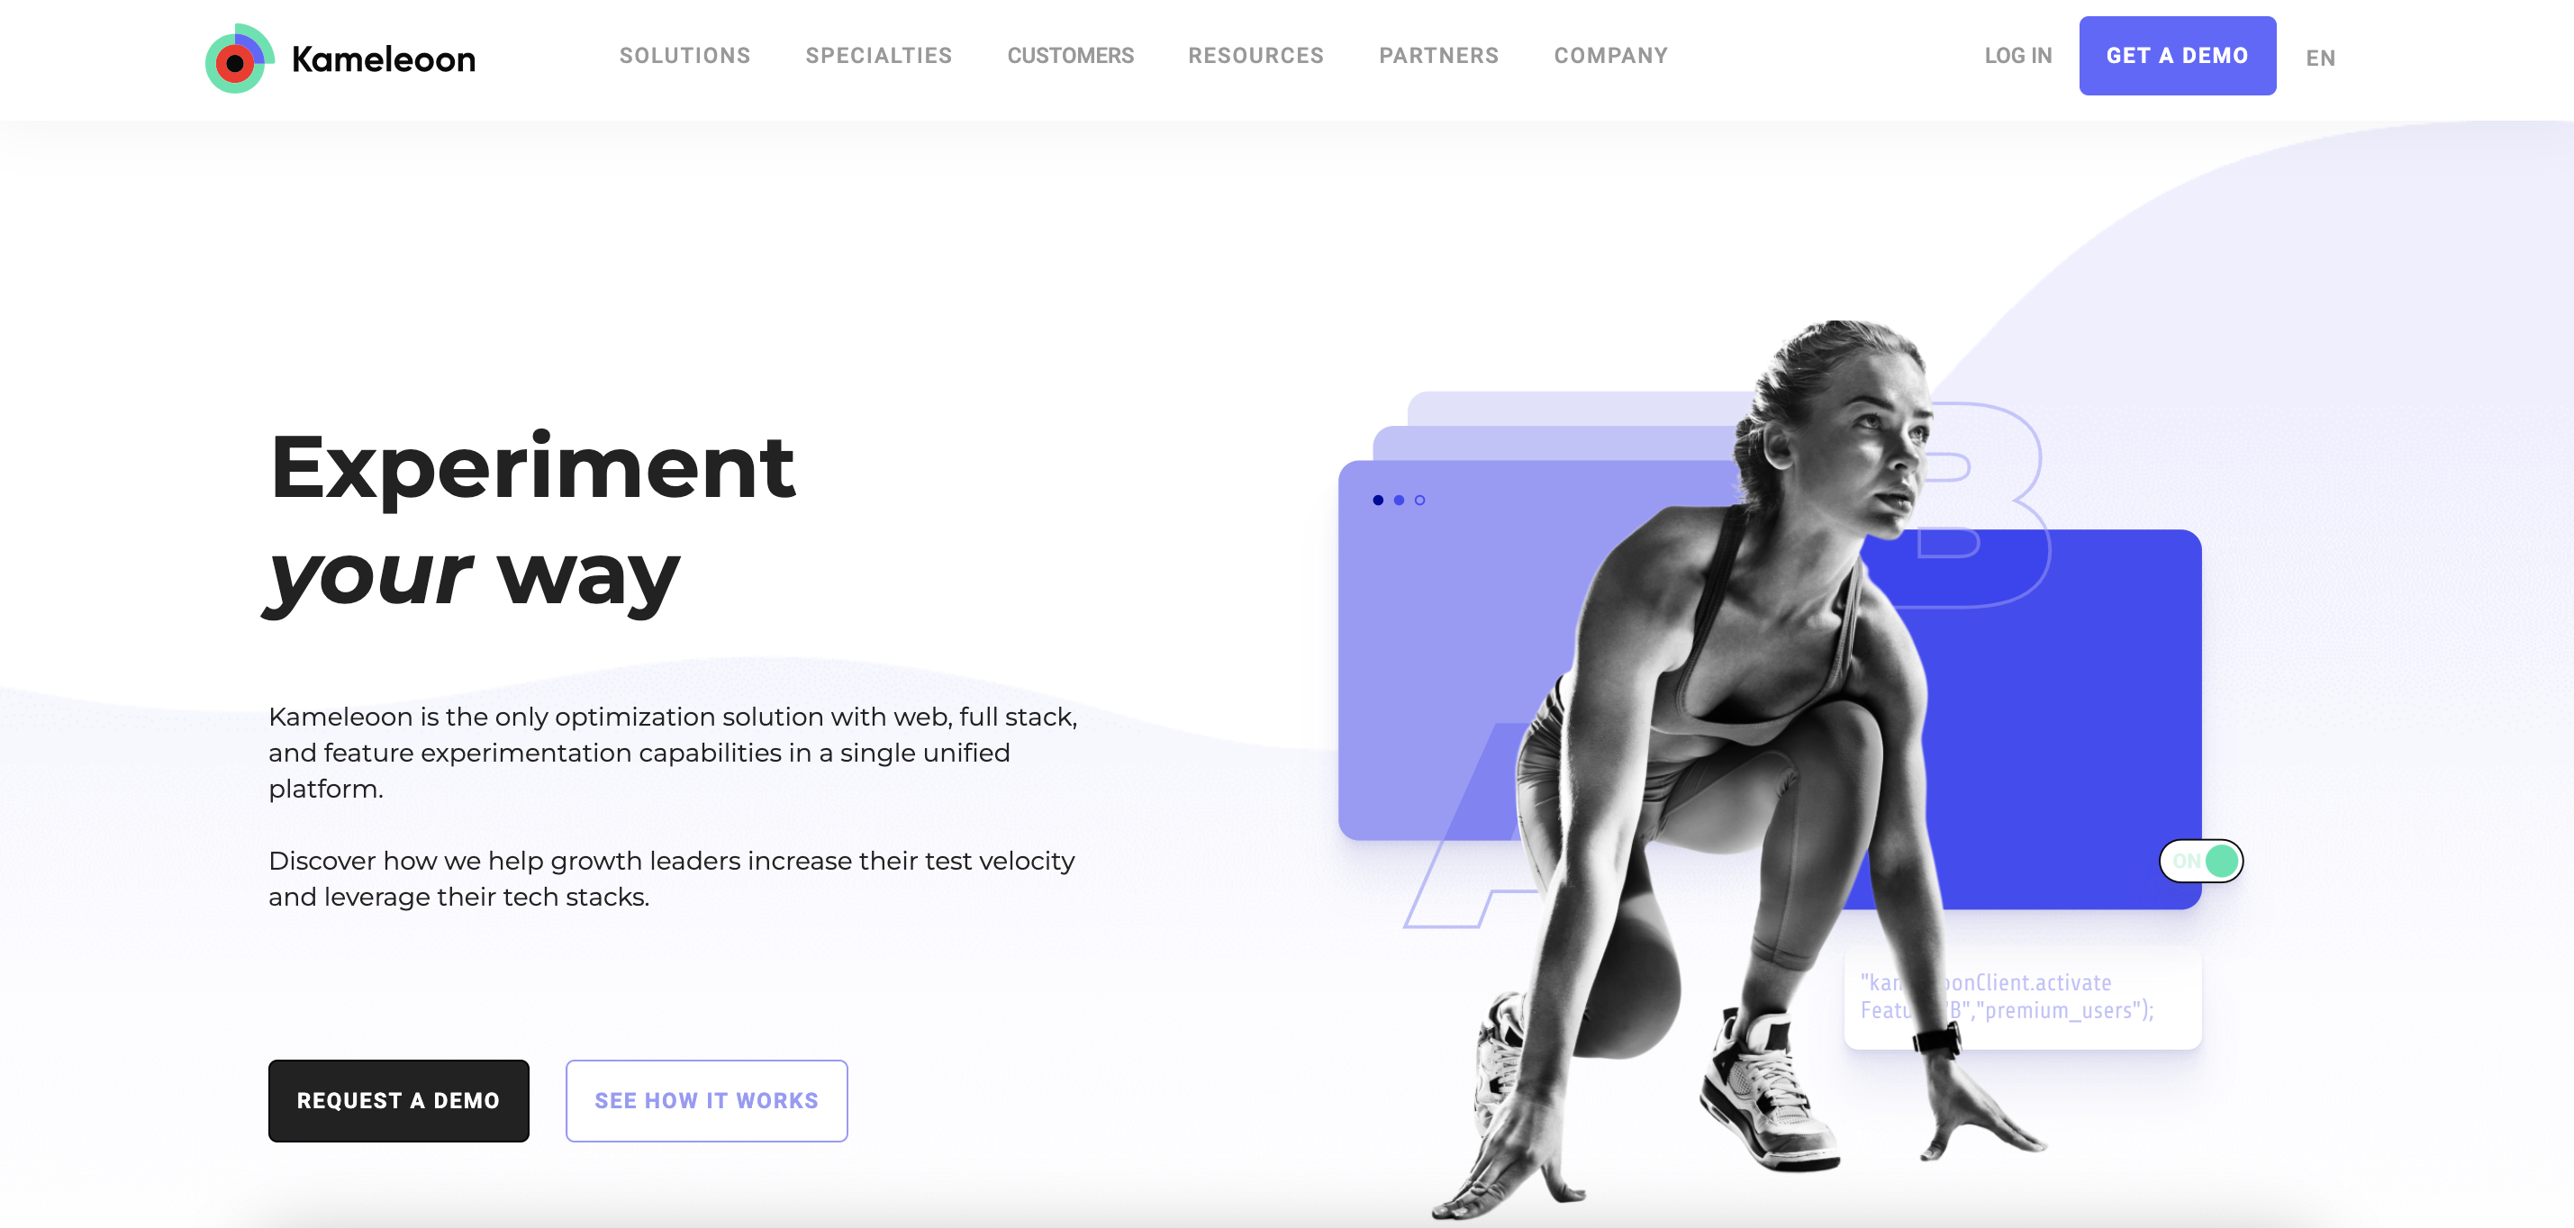Click the GET A DEMO button
Image resolution: width=2574 pixels, height=1228 pixels.
point(2177,56)
